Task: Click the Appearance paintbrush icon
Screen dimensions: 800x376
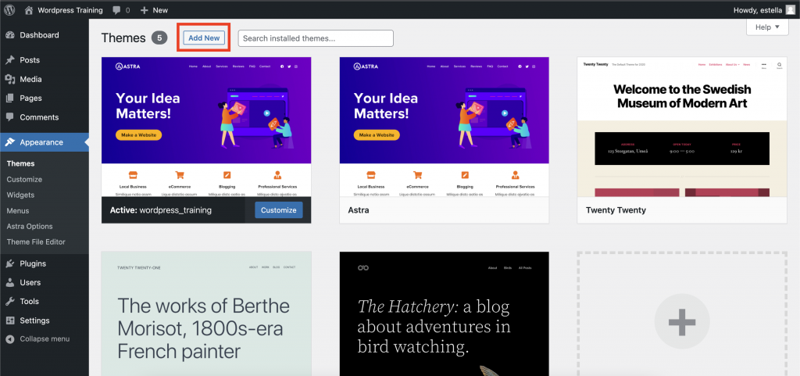Action: pyautogui.click(x=9, y=142)
